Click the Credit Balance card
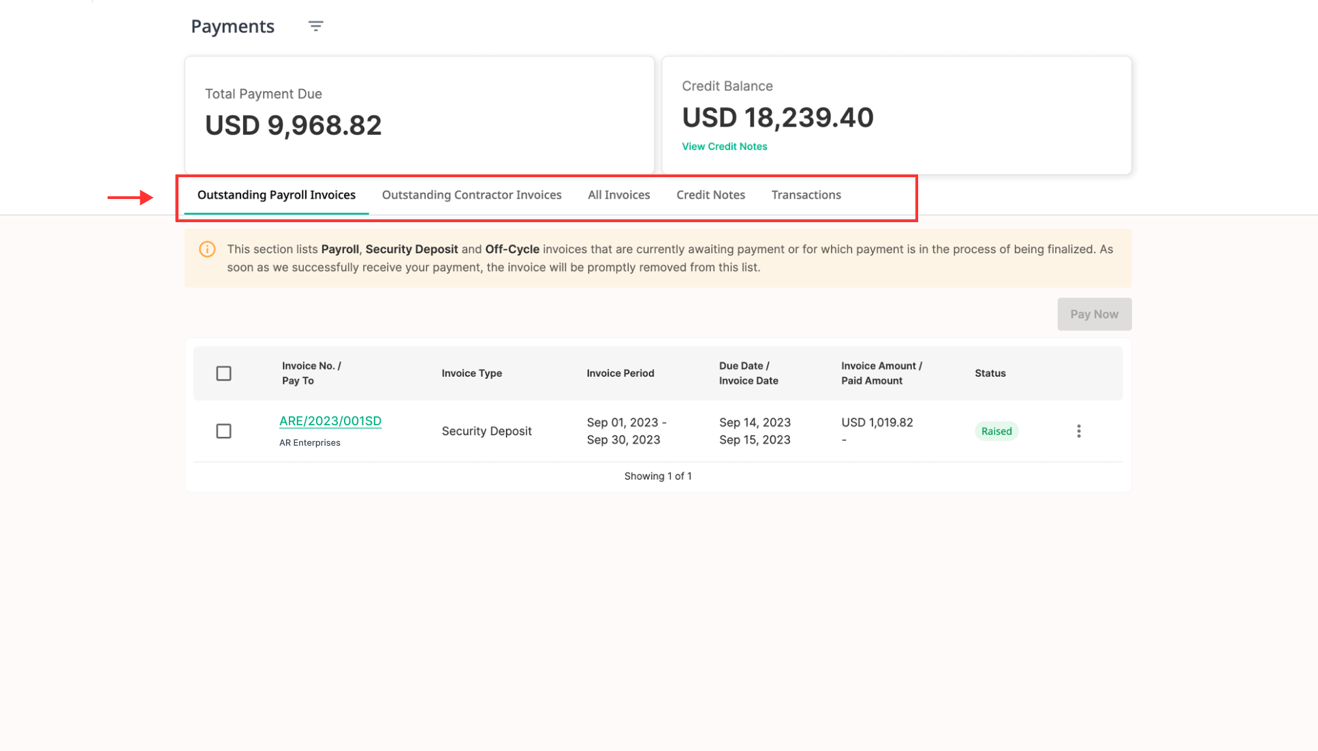The height and width of the screenshot is (751, 1318). coord(896,114)
